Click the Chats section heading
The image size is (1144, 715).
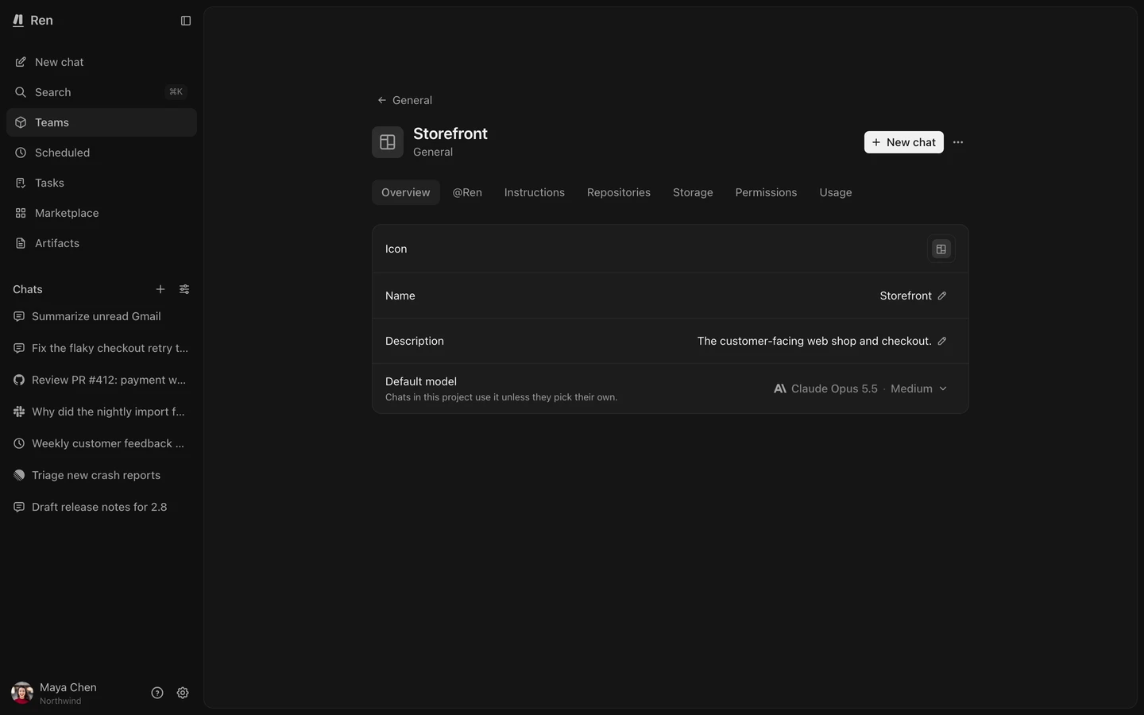[28, 289]
